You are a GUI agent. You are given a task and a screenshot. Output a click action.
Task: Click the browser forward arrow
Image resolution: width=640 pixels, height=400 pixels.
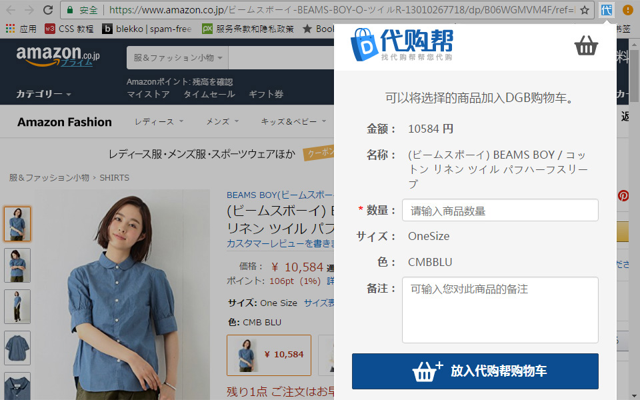[x=29, y=10]
